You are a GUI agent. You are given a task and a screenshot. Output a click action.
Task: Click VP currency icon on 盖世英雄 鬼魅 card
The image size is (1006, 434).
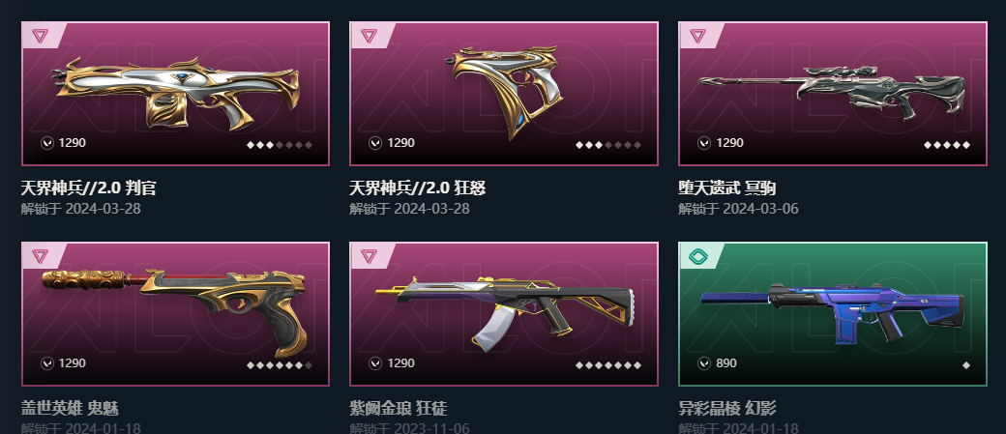click(x=46, y=363)
